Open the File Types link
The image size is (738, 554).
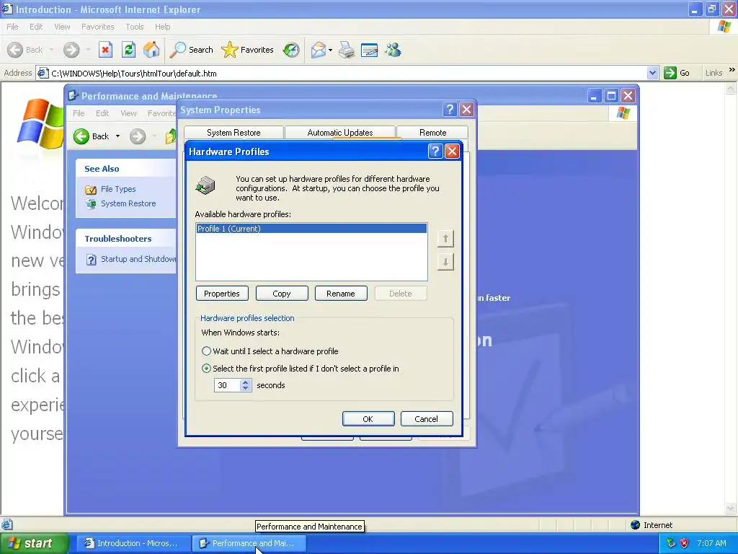[118, 189]
